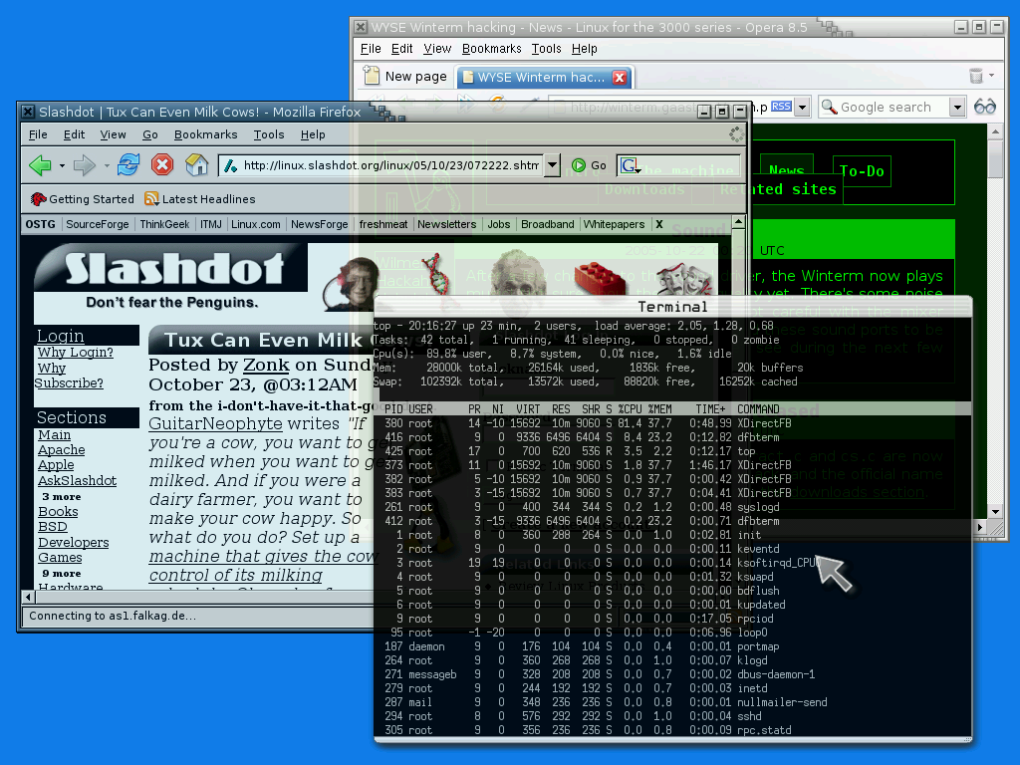Close the OSTG bar with the X

point(659,224)
